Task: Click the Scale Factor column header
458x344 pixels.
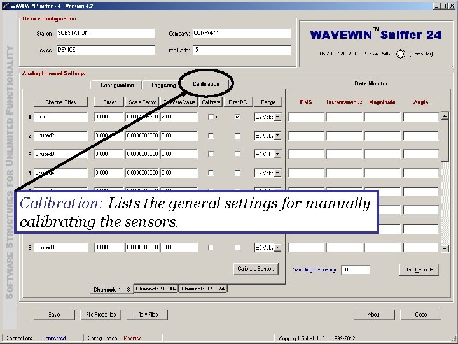Action: click(142, 102)
